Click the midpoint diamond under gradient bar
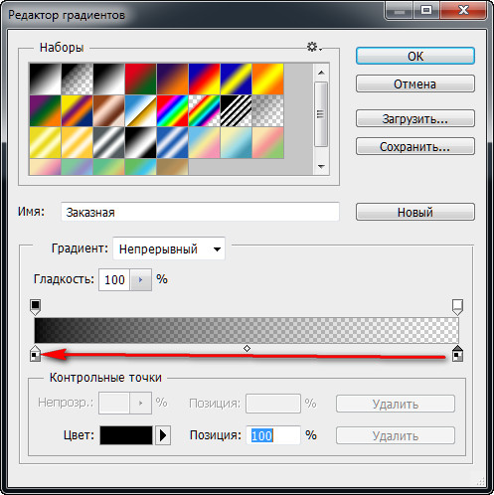 (247, 348)
